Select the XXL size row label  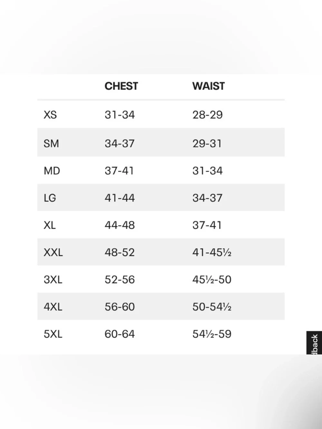point(53,252)
